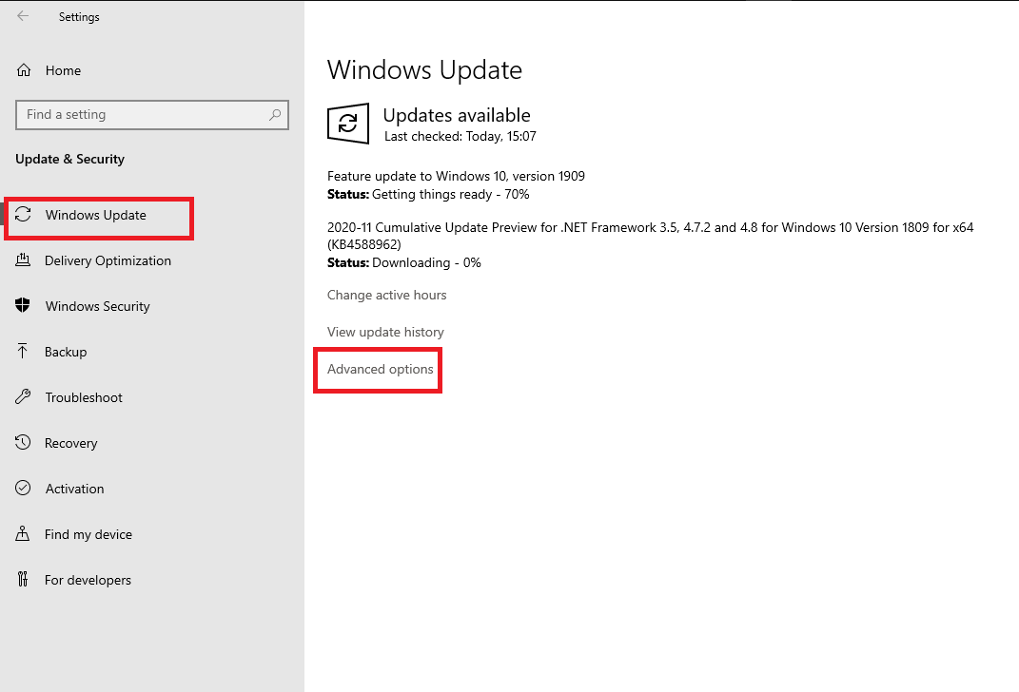
Task: Go to the Recovery settings page
Action: (x=70, y=443)
